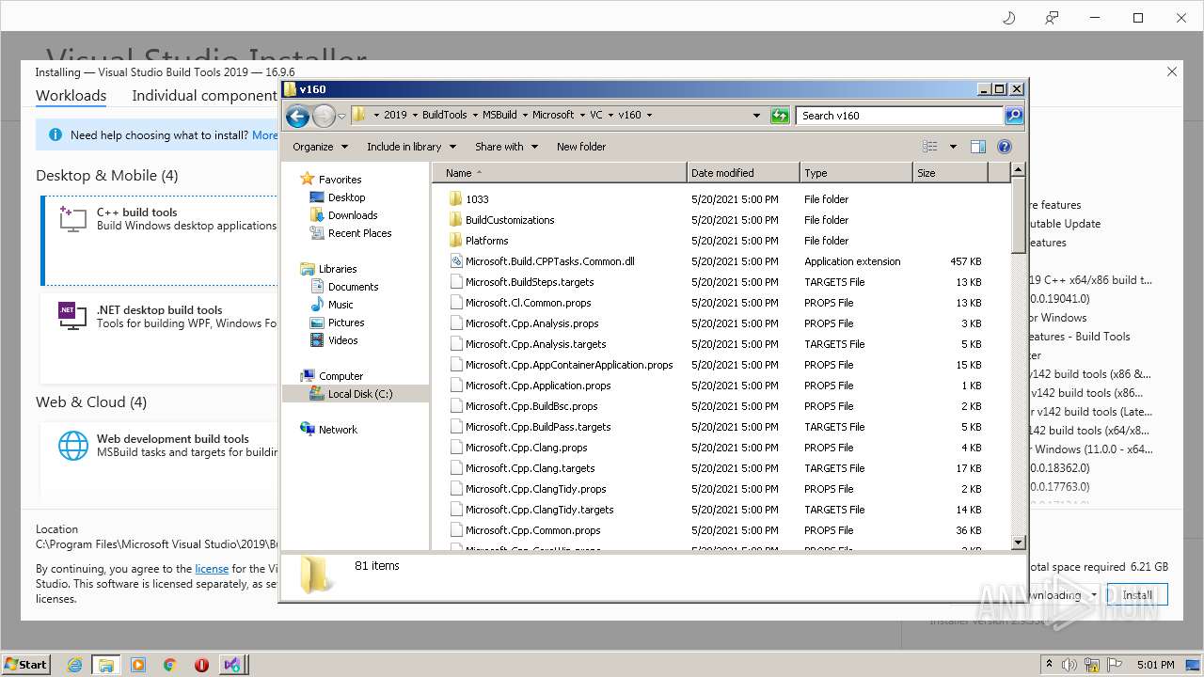The width and height of the screenshot is (1204, 677).
Task: Open the Organize menu
Action: 320,147
